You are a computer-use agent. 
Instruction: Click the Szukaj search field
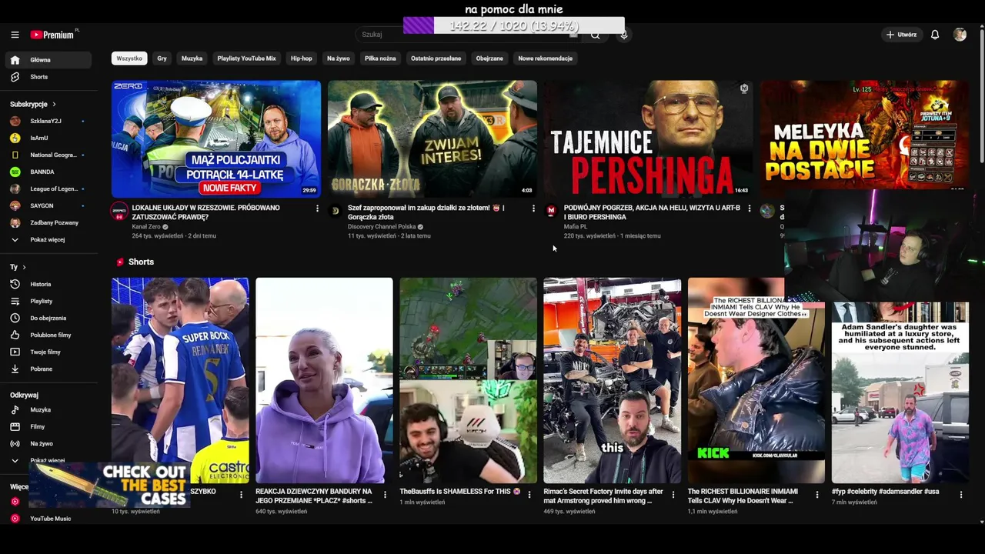point(469,35)
